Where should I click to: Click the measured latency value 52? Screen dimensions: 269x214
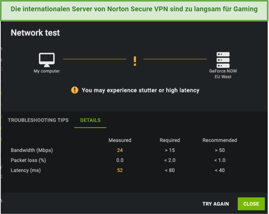(x=120, y=170)
